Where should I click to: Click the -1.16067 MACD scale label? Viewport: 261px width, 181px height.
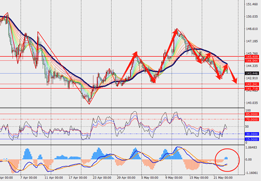pyautogui.click(x=251, y=173)
